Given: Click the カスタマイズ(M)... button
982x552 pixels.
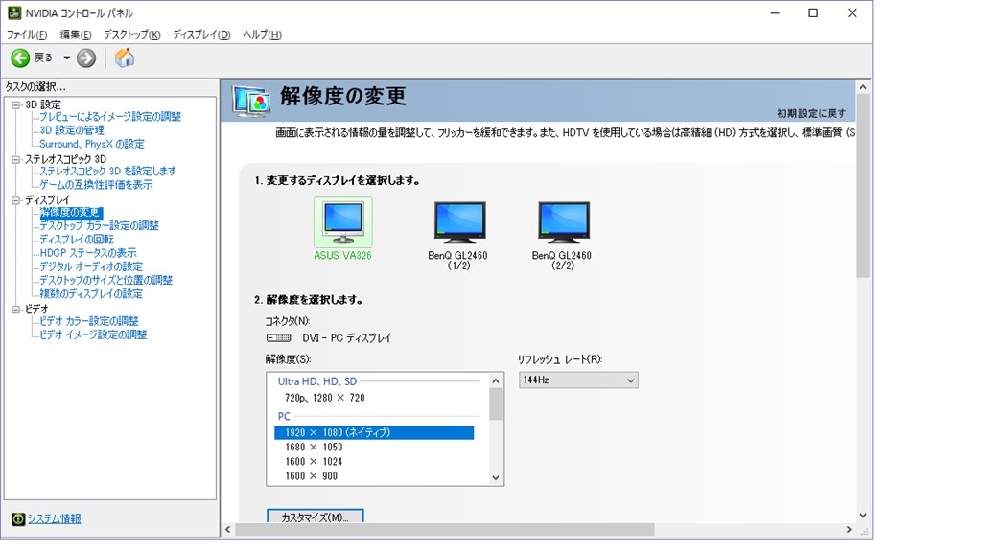Looking at the screenshot, I should [x=315, y=516].
